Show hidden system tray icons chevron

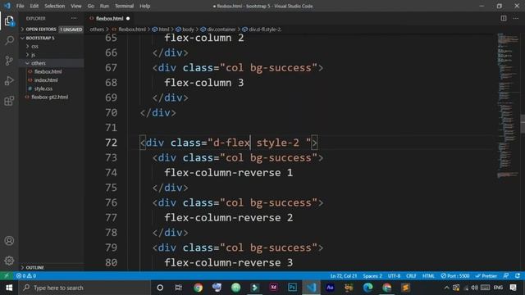[446, 288]
